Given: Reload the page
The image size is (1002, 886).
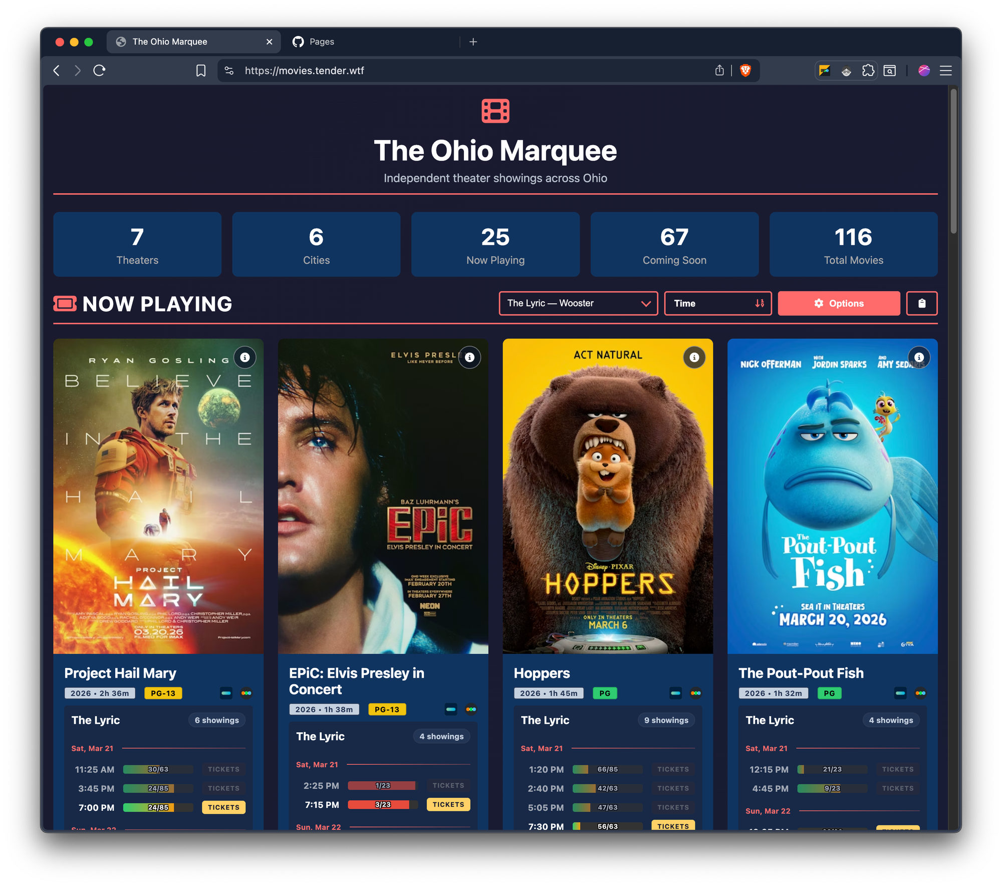Looking at the screenshot, I should (x=99, y=71).
